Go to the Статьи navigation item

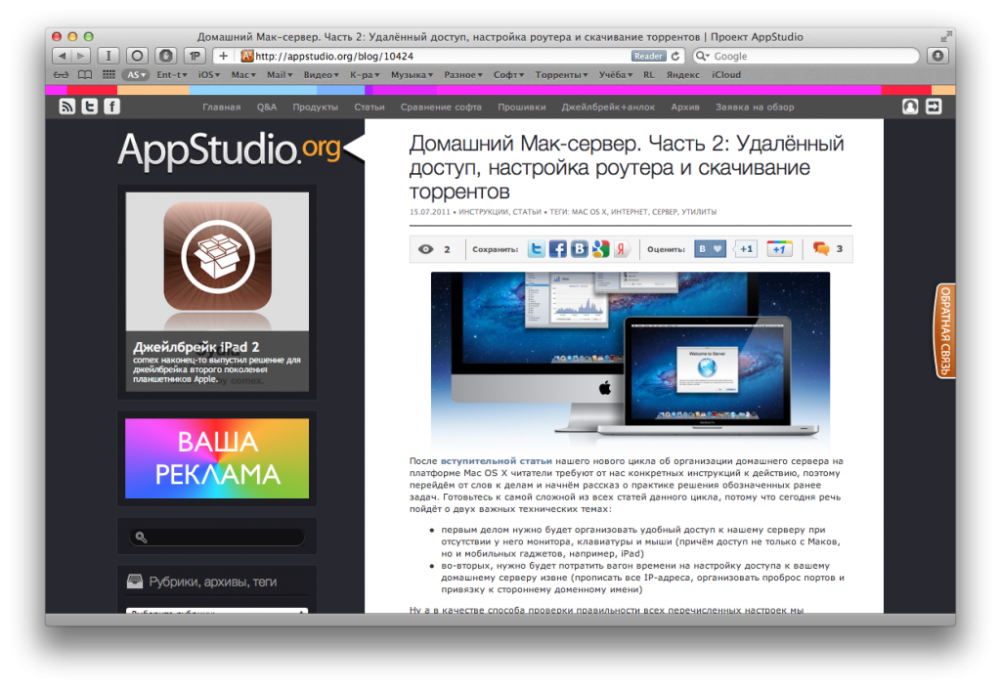(369, 107)
